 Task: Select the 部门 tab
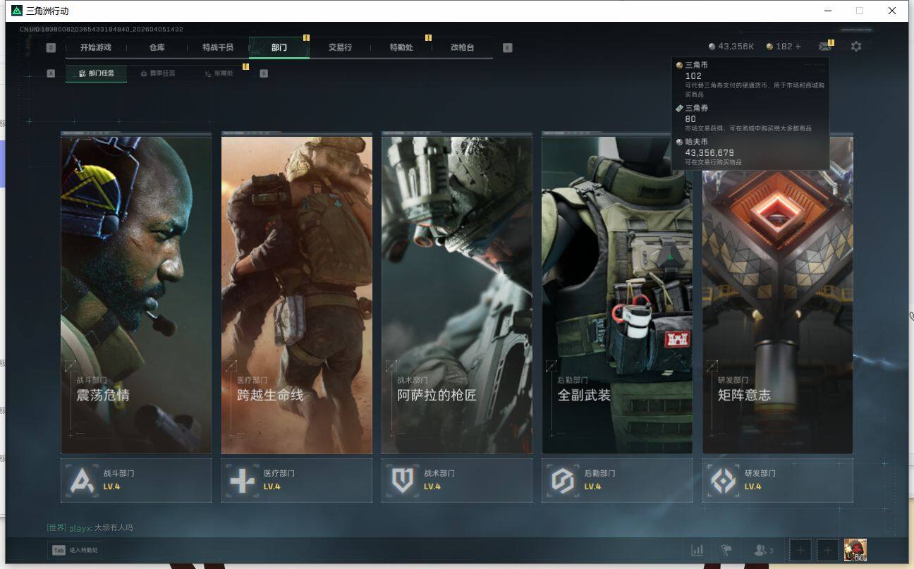(279, 47)
